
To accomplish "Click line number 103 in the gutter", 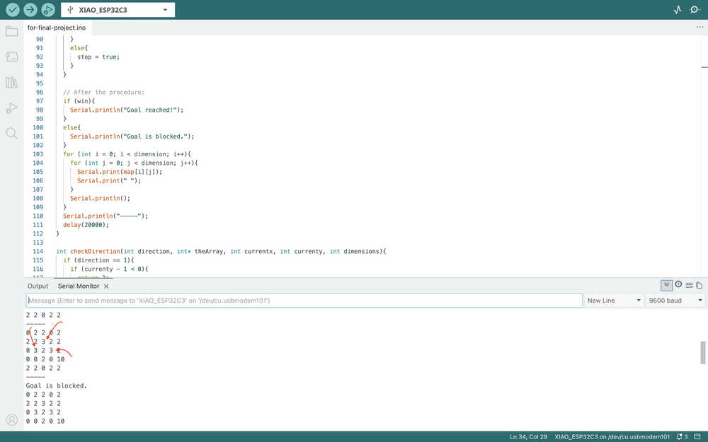I will click(x=38, y=154).
